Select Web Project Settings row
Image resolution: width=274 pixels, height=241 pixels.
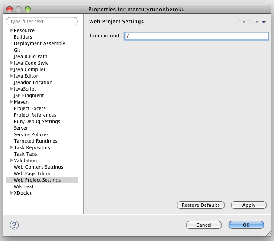tap(42, 180)
